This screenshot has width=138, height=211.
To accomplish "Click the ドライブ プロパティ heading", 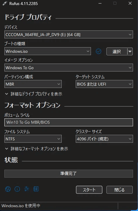I will [x=28, y=18].
